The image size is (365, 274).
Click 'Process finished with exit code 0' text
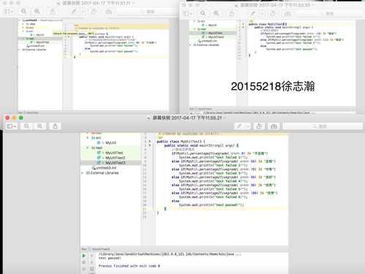[x=129, y=266]
